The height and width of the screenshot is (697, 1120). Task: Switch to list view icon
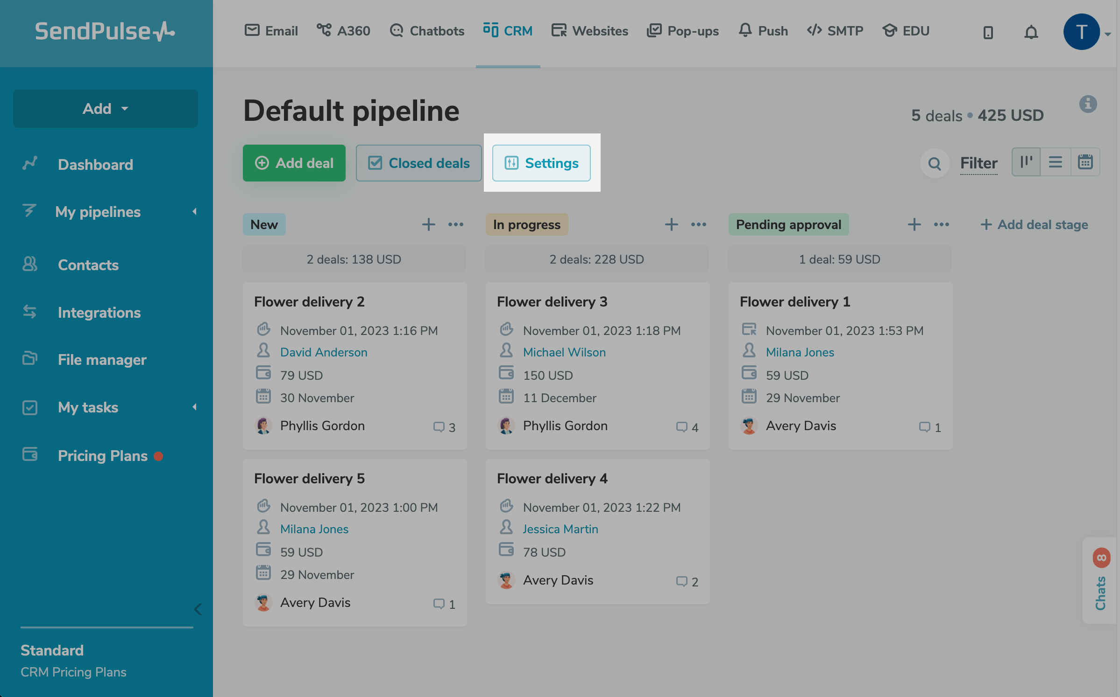click(x=1056, y=162)
